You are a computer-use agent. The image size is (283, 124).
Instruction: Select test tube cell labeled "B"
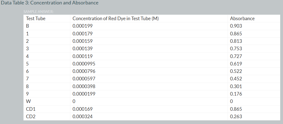(x=28, y=26)
